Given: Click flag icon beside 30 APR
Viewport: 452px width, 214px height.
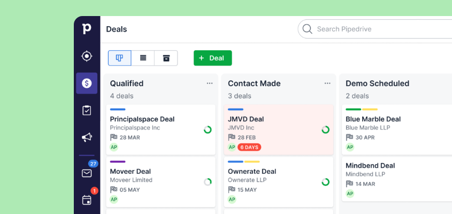Looking at the screenshot, I should point(349,137).
